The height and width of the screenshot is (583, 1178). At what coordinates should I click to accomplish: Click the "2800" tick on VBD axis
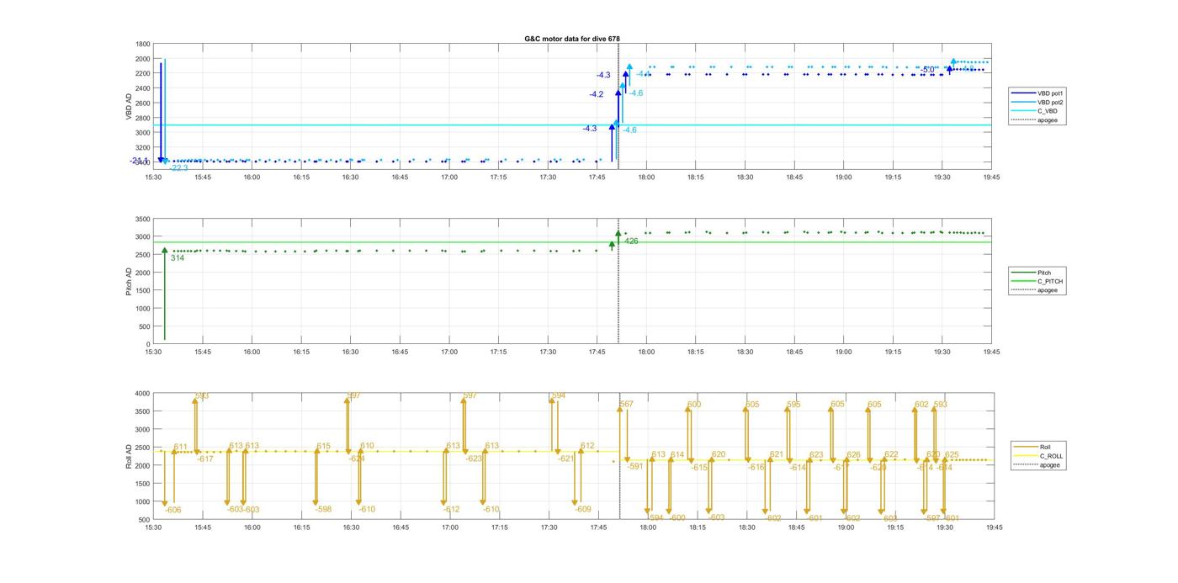tap(143, 118)
